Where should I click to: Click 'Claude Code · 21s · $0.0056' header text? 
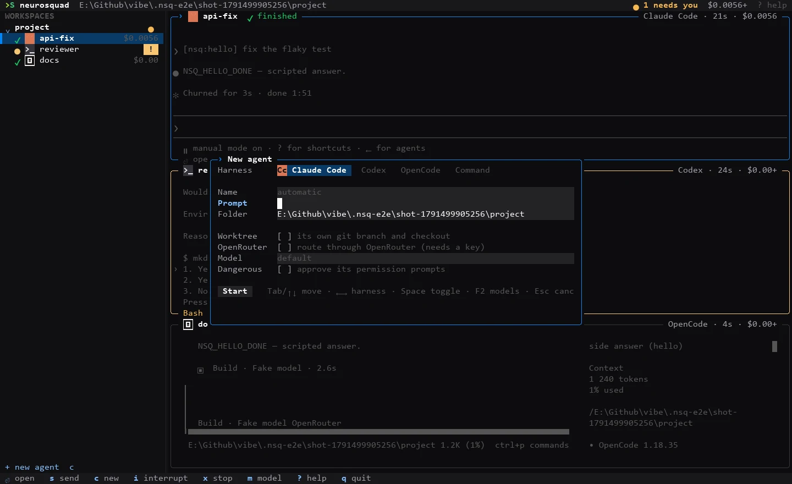710,16
